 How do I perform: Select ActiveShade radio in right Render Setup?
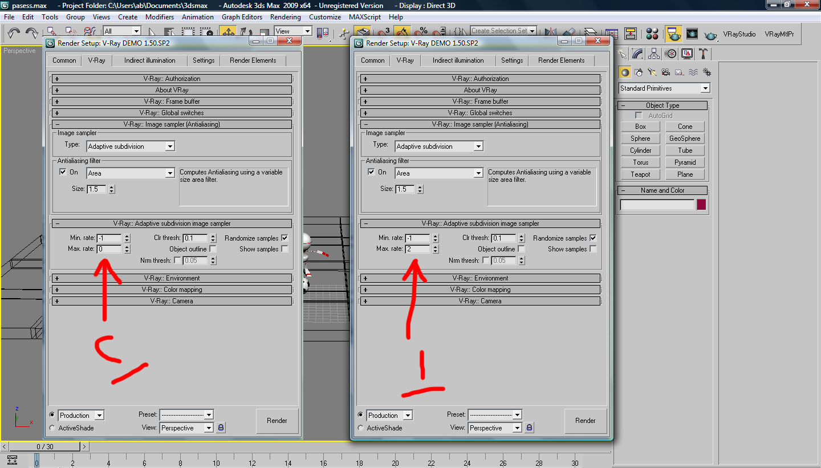click(360, 428)
